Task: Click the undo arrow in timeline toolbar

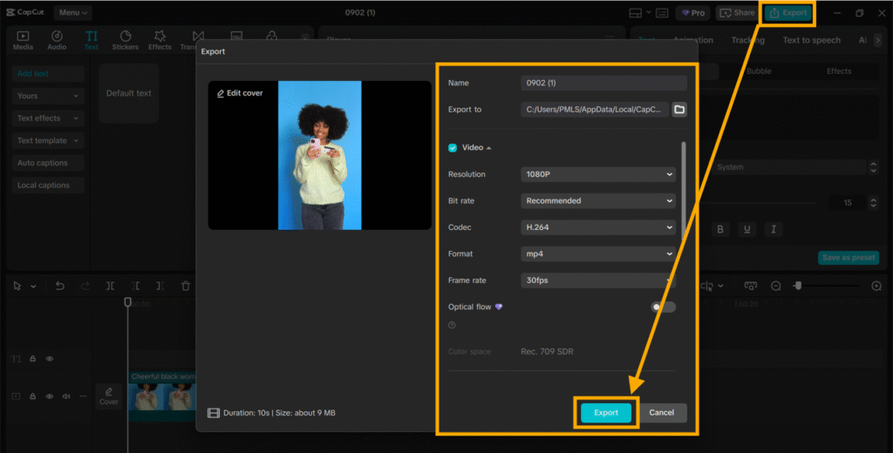Action: click(x=59, y=286)
